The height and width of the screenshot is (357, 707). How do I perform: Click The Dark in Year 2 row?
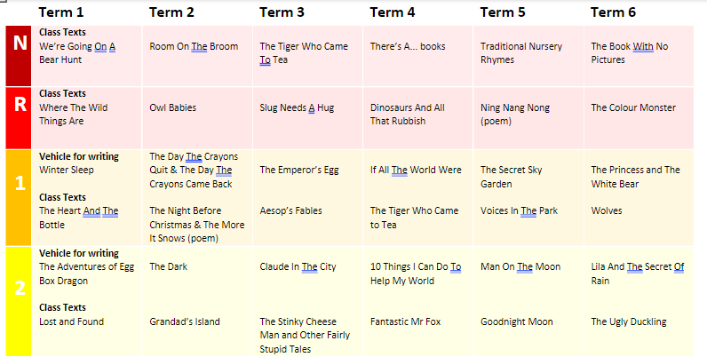pyautogui.click(x=168, y=266)
